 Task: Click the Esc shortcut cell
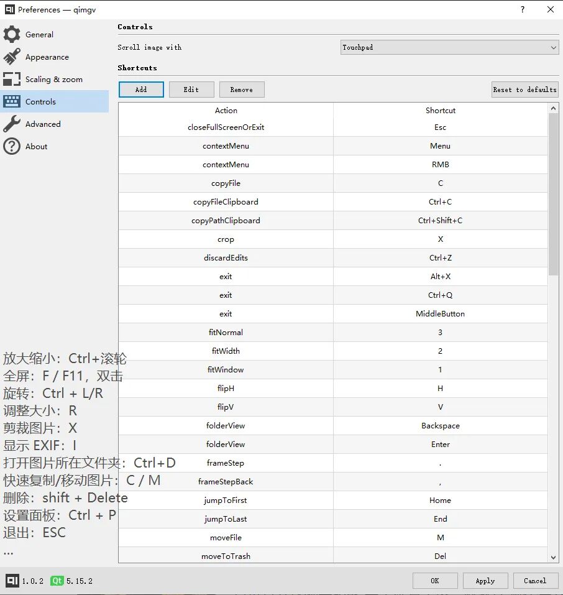[x=440, y=127]
